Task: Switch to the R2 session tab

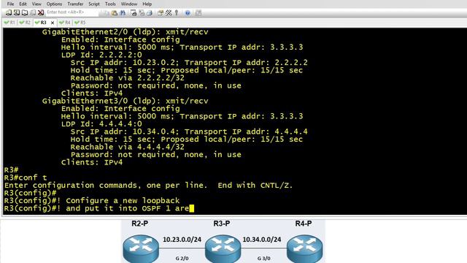Action: click(25, 23)
